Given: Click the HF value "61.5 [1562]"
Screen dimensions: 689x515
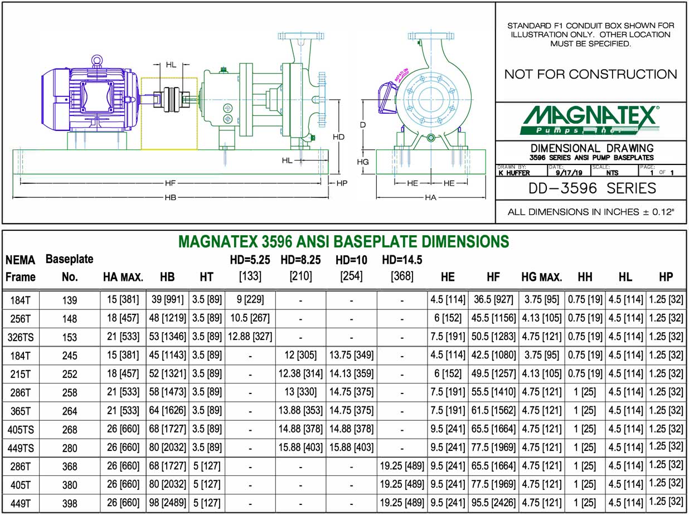Looking at the screenshot, I should 493,410.
